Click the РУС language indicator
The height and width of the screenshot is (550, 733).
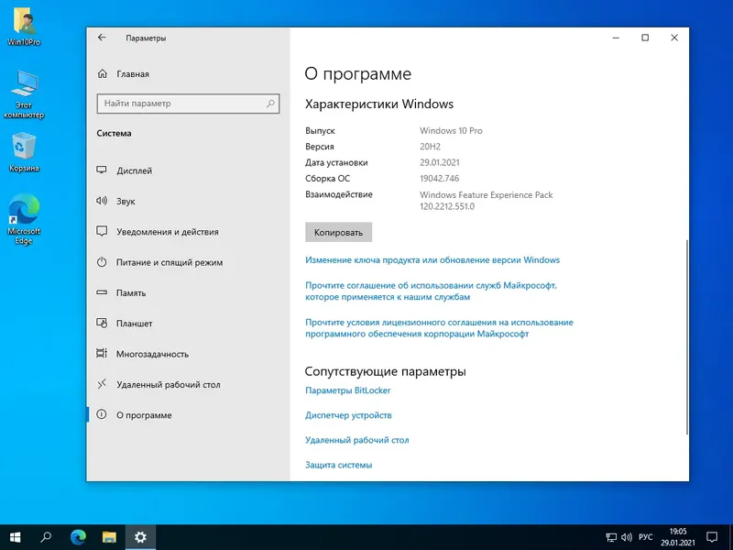647,536
